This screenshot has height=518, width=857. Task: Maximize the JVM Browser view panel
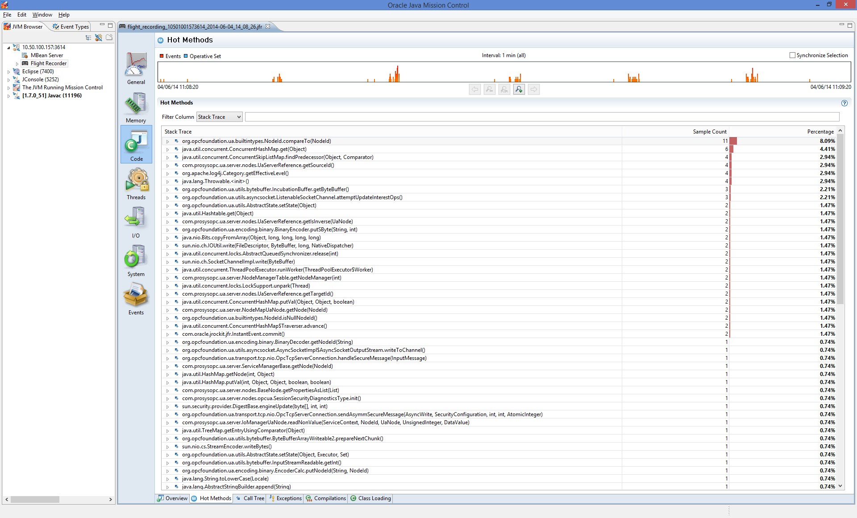coord(110,25)
